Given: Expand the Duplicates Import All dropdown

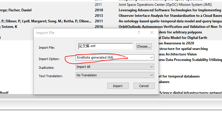Looking at the screenshot, I should pyautogui.click(x=115, y=67).
